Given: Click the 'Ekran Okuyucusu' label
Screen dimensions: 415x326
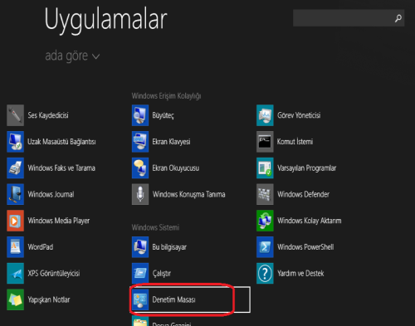Looking at the screenshot, I should (x=176, y=168).
